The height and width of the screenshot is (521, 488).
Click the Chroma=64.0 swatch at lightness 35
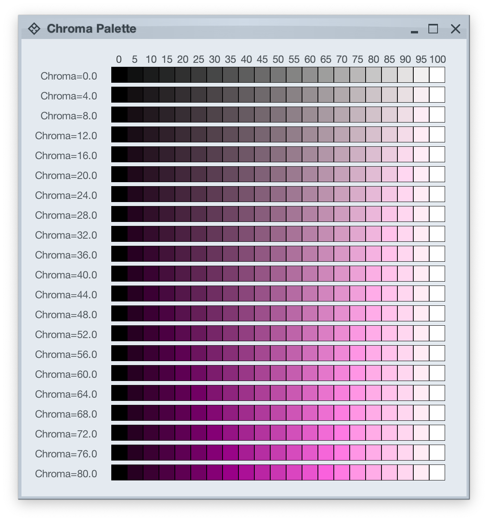pyautogui.click(x=230, y=393)
